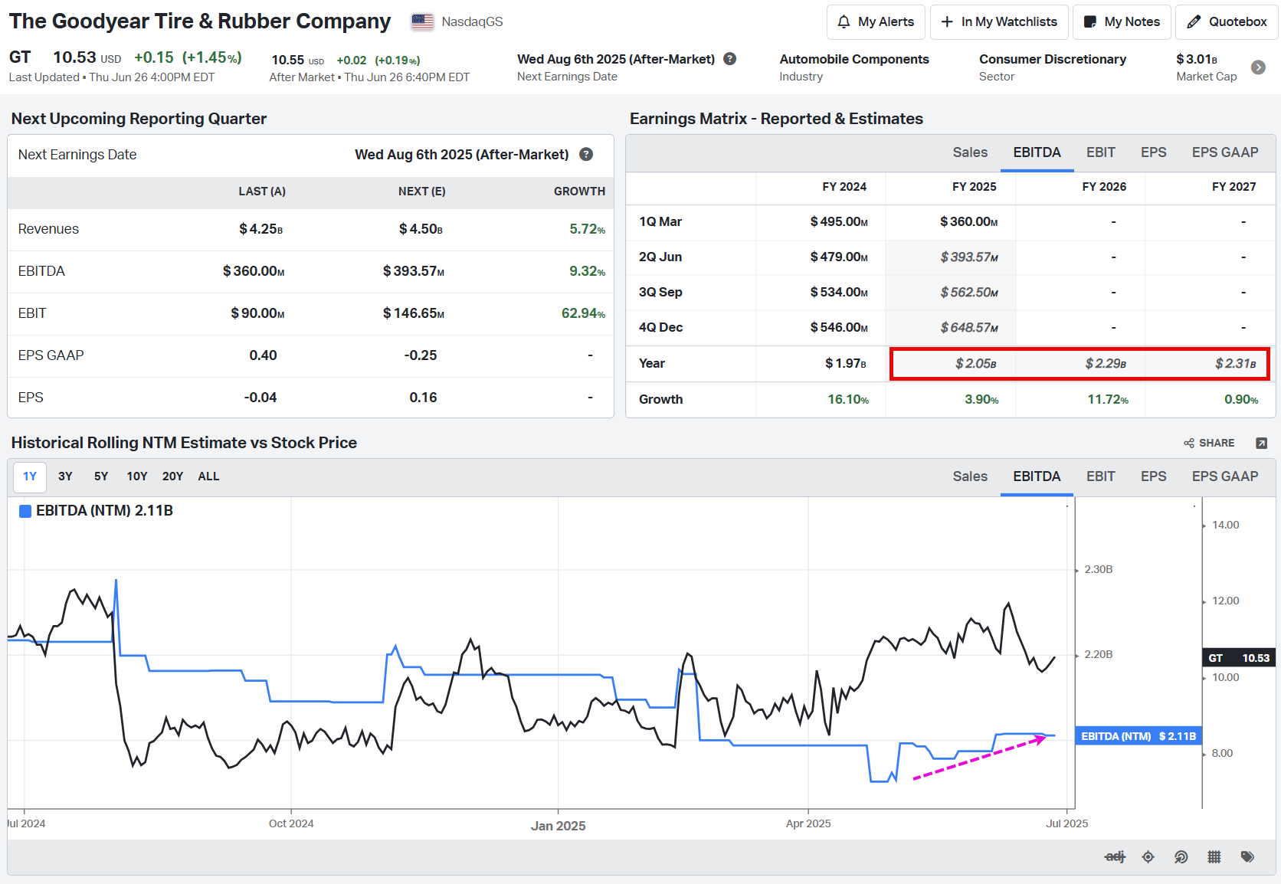1281x884 pixels.
Task: Switch historical chart to EPS tab
Action: (x=1153, y=476)
